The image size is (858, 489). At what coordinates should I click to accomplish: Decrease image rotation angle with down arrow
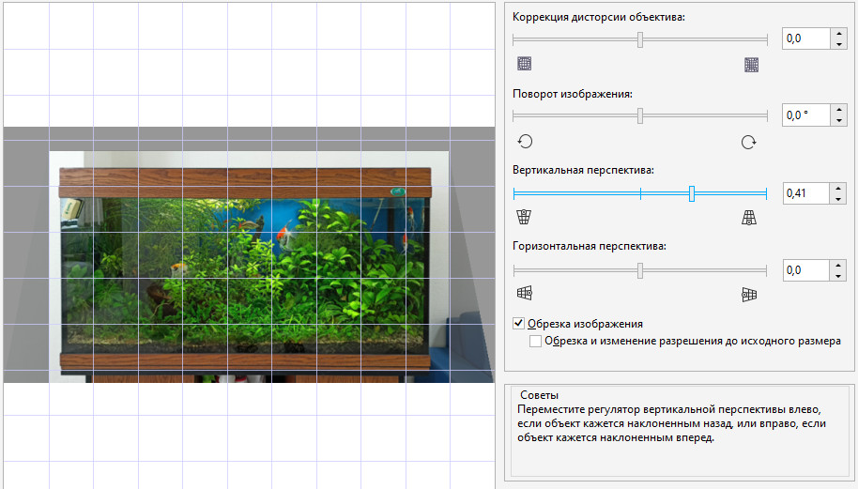click(x=837, y=121)
